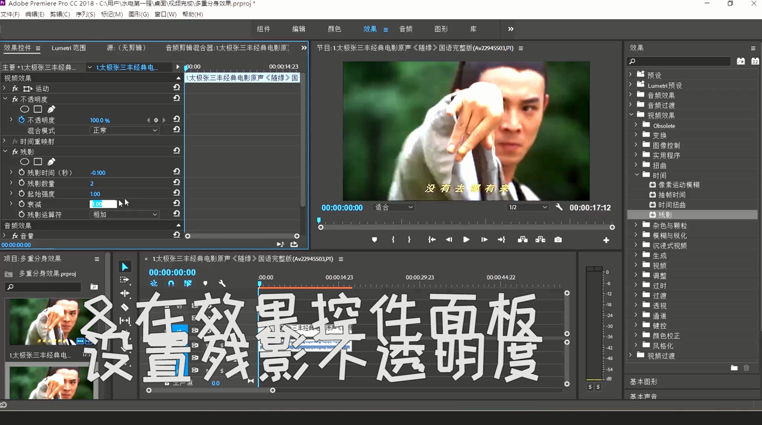Go to Out point in program monitor
Image resolution: width=762 pixels, height=425 pixels.
point(501,239)
